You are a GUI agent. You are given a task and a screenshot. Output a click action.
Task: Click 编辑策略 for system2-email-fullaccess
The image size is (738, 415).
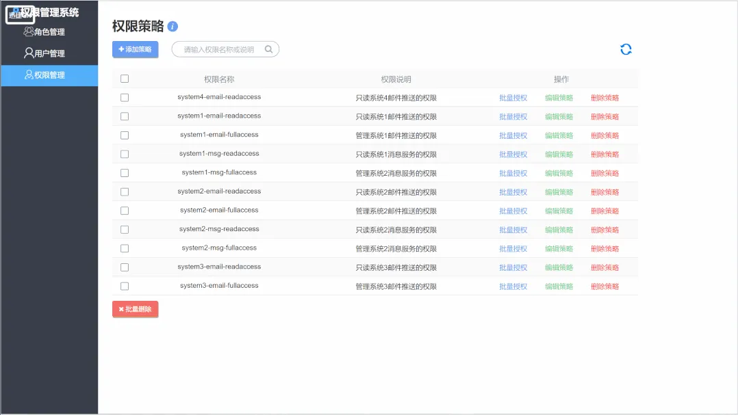(x=559, y=211)
